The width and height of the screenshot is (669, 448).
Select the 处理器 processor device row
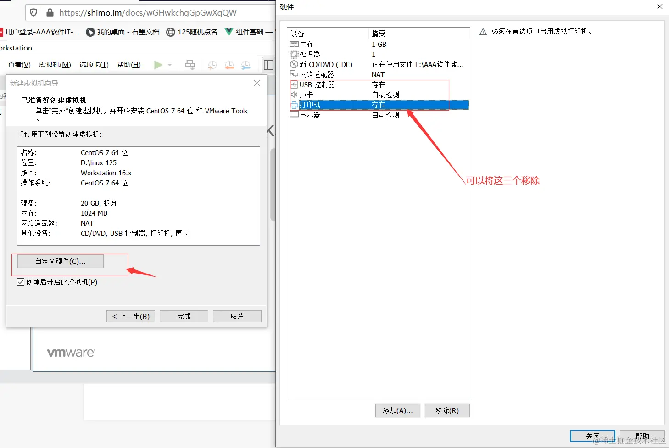379,54
